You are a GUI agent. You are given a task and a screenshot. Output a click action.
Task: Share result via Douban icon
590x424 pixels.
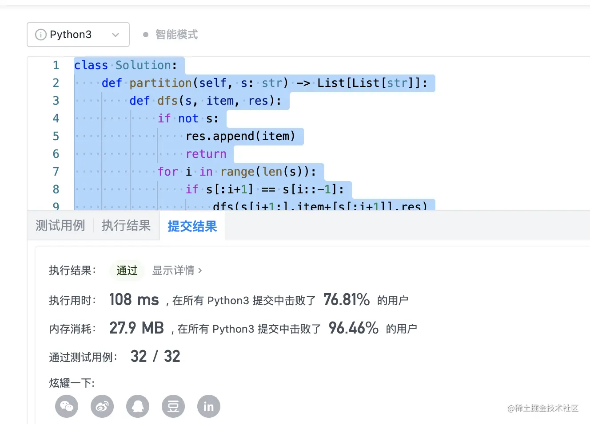pos(173,406)
